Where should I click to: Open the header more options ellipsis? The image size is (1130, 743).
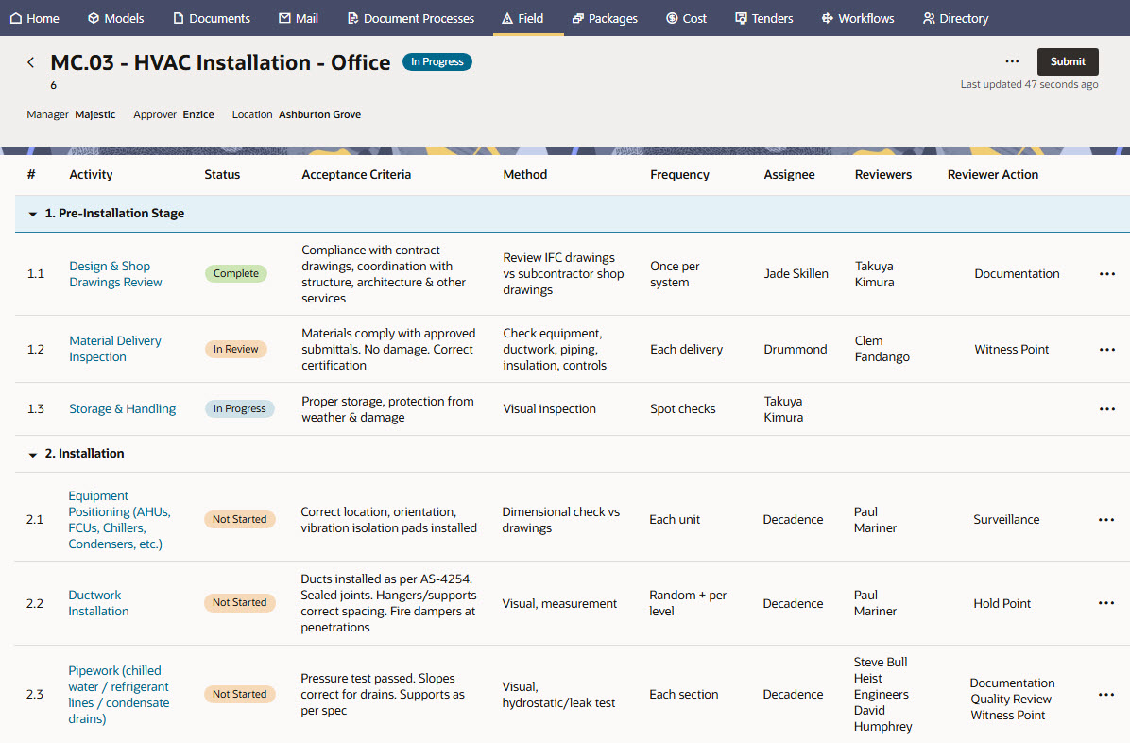[x=1012, y=61]
